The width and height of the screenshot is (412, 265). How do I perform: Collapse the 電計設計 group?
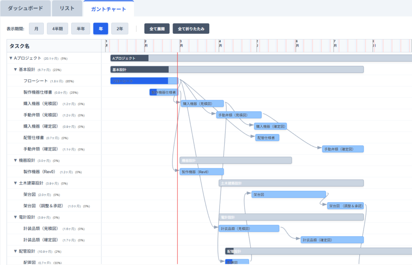point(16,217)
